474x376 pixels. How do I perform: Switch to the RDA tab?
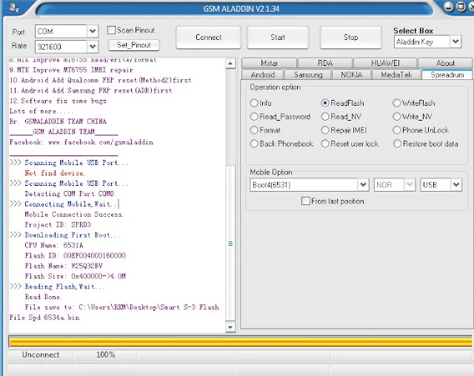pos(325,63)
